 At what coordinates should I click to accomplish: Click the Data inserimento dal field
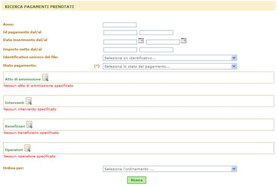tap(120, 42)
